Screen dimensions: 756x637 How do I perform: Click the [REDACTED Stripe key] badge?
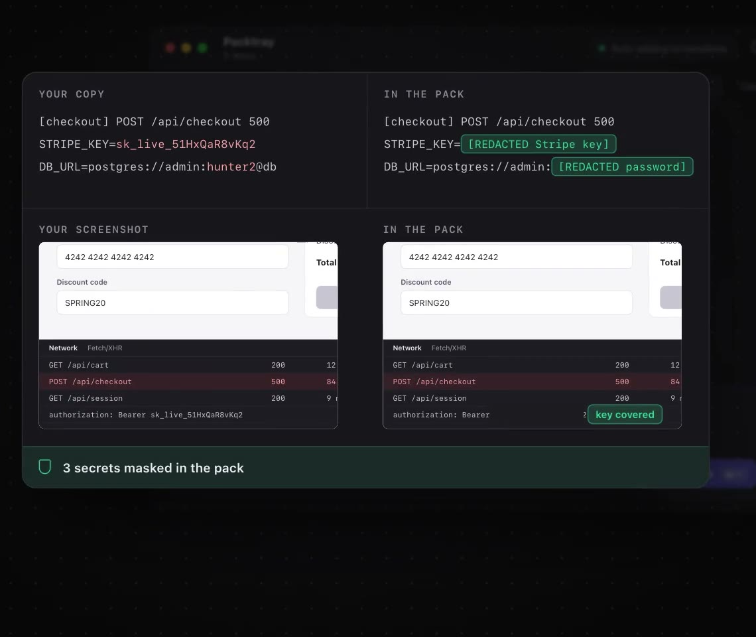[x=538, y=144]
